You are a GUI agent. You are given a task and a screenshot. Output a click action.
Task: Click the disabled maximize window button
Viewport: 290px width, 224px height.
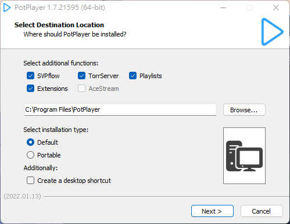click(x=249, y=8)
